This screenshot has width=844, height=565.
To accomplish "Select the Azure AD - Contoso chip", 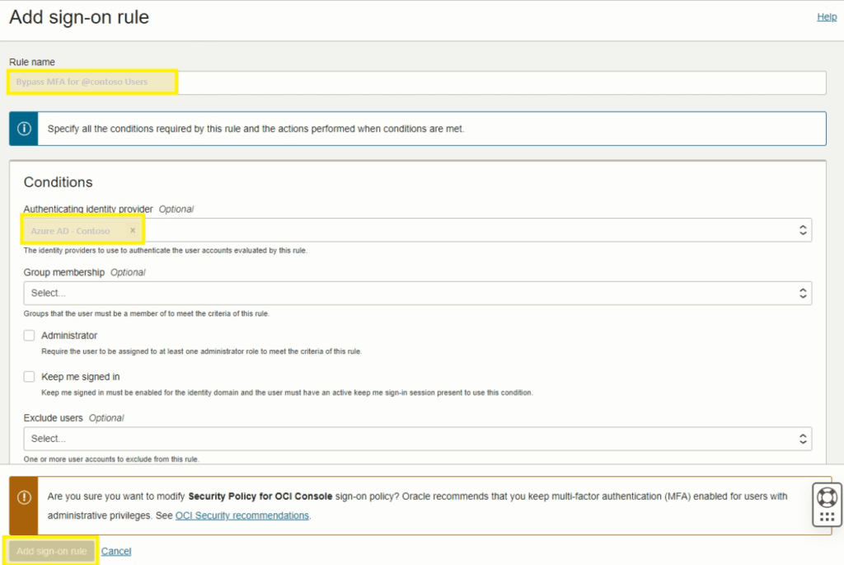I will [x=74, y=230].
